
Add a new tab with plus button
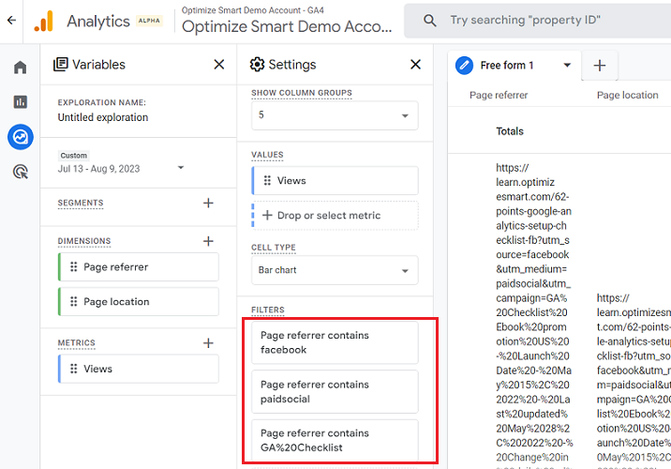600,66
